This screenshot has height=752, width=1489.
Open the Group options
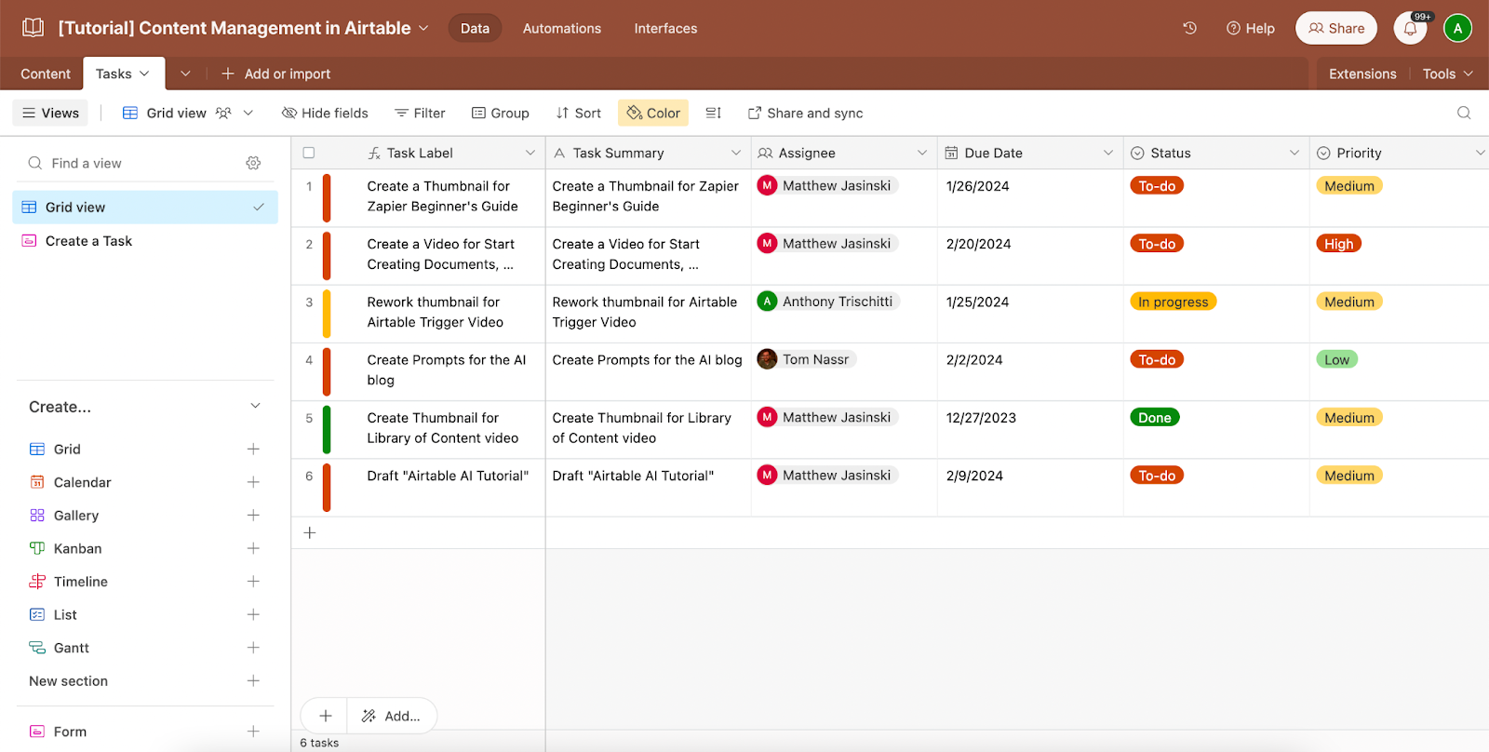(500, 113)
